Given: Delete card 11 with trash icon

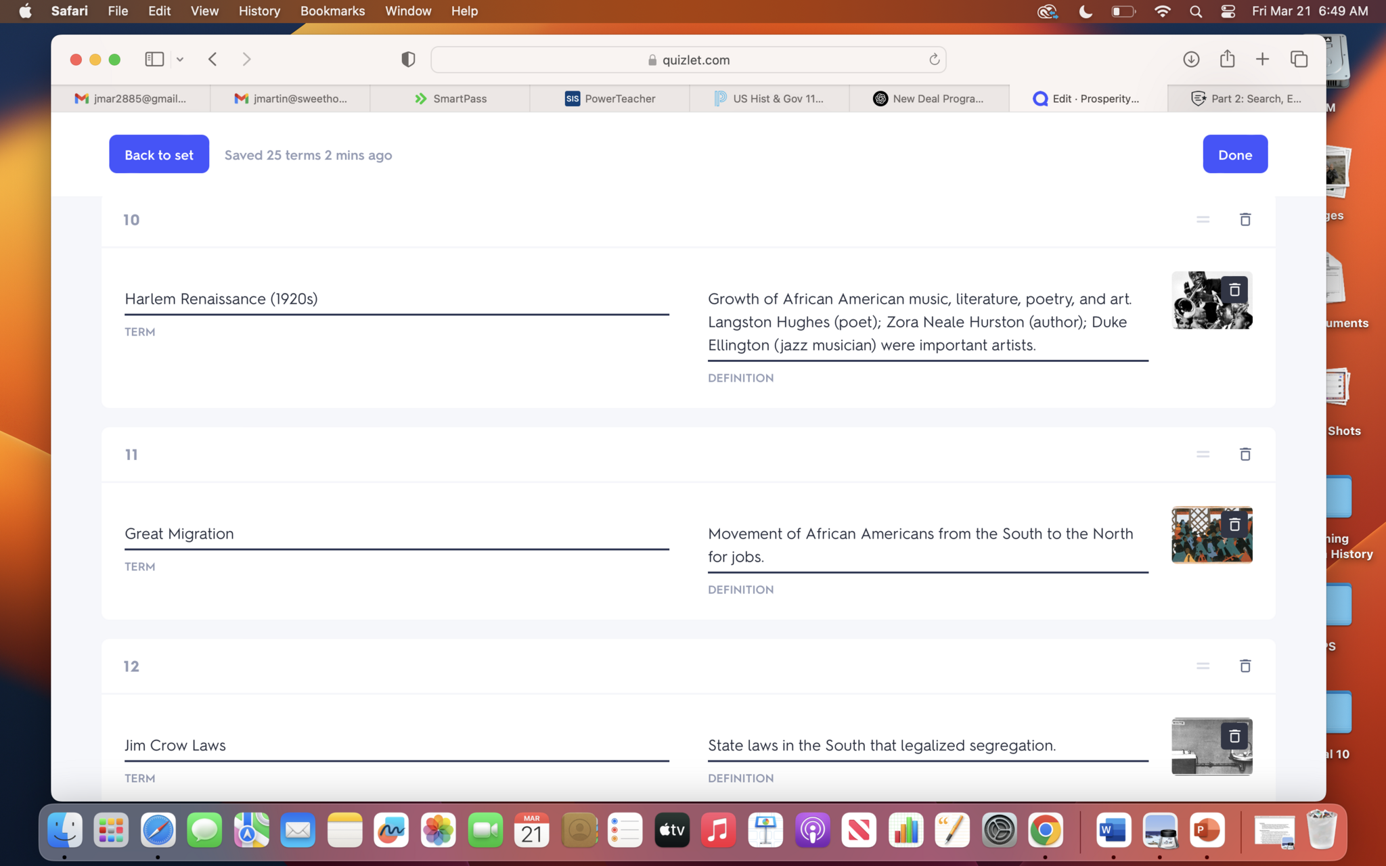Looking at the screenshot, I should (1245, 454).
